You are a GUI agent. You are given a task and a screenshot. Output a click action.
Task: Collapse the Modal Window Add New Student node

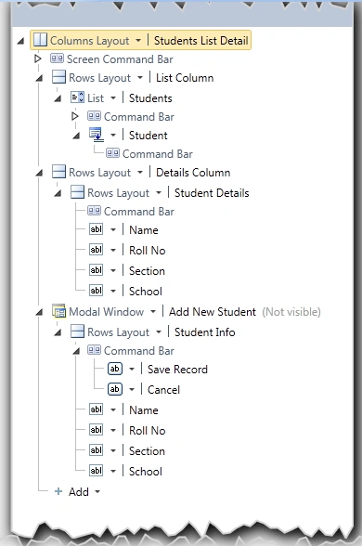point(39,312)
